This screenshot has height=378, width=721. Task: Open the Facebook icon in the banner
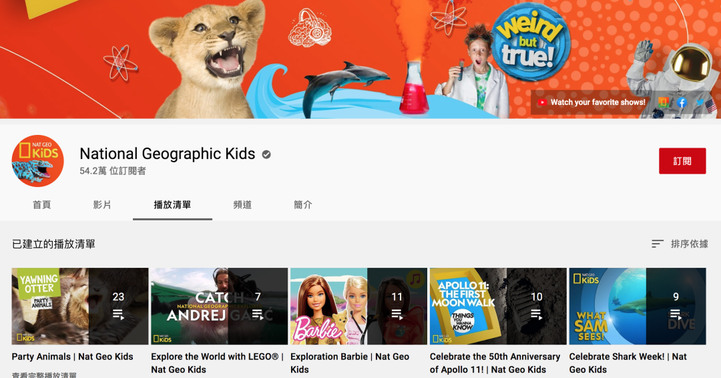(x=682, y=103)
